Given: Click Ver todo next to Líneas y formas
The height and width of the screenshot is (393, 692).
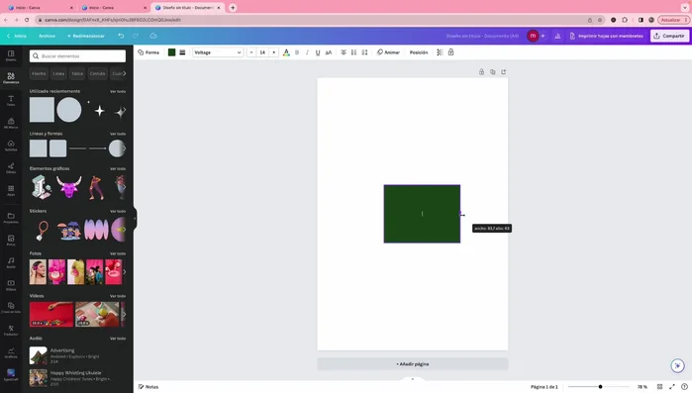Looking at the screenshot, I should pyautogui.click(x=118, y=134).
